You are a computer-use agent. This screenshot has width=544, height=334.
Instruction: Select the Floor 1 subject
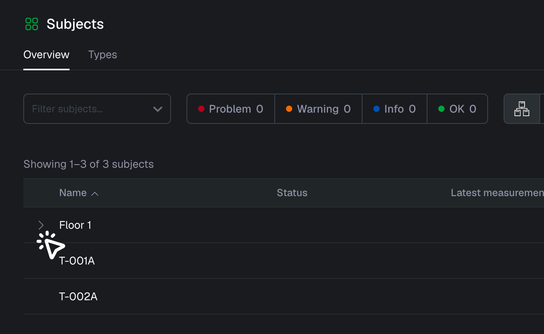tap(75, 225)
